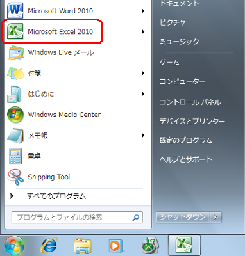Select the 付箋 text entry

point(35,73)
